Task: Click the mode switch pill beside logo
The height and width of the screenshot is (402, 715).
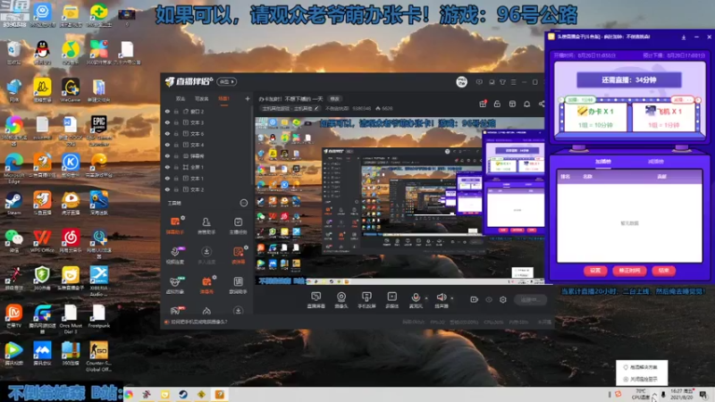Action: 227,82
